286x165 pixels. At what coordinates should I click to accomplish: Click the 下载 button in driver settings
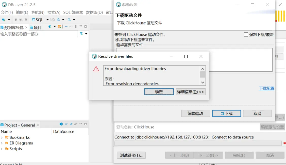(x=227, y=114)
